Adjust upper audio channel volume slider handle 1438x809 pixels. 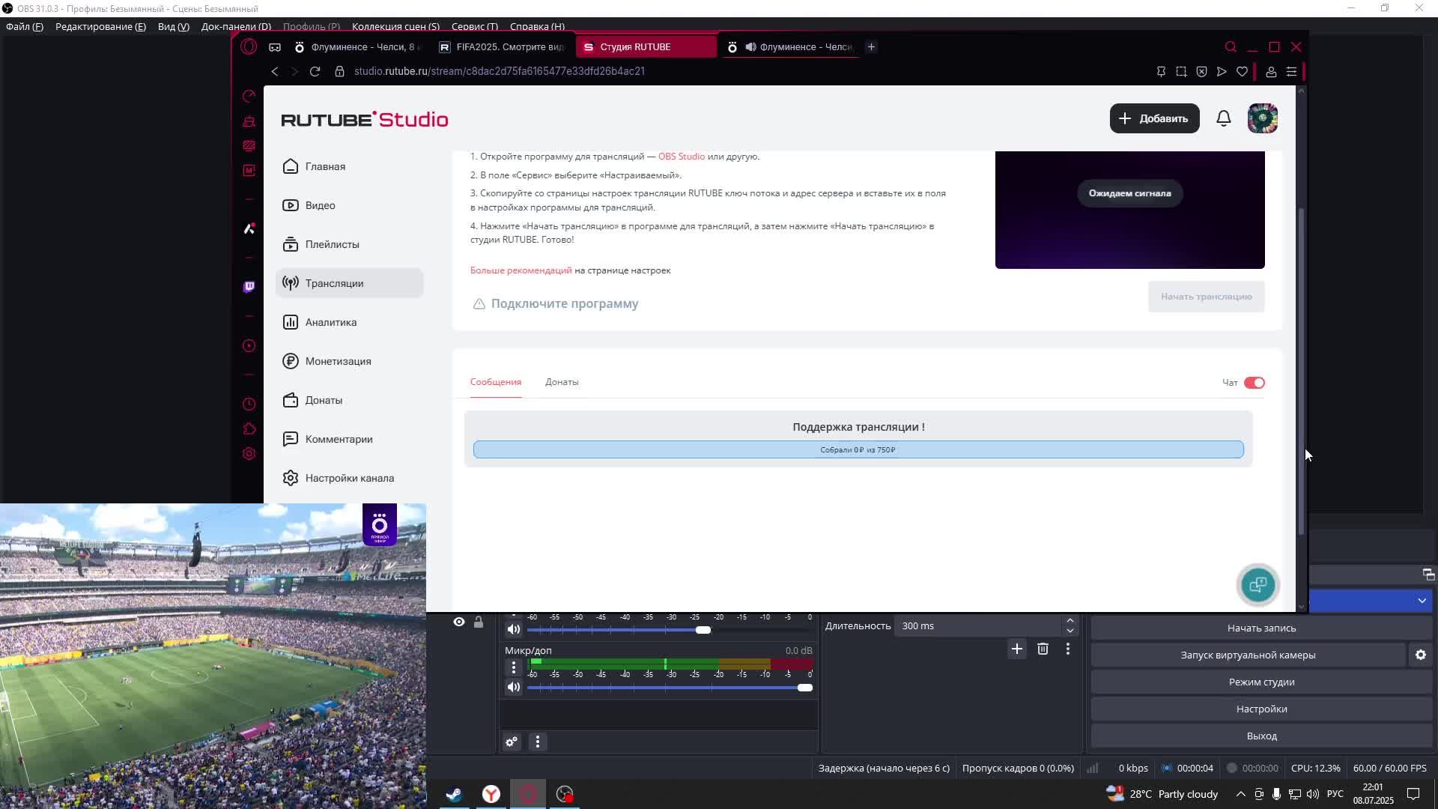[703, 630]
